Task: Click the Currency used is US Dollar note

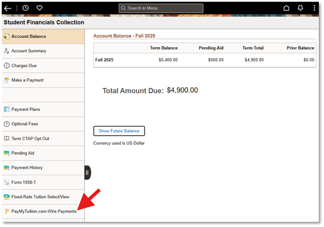Action: [x=119, y=143]
